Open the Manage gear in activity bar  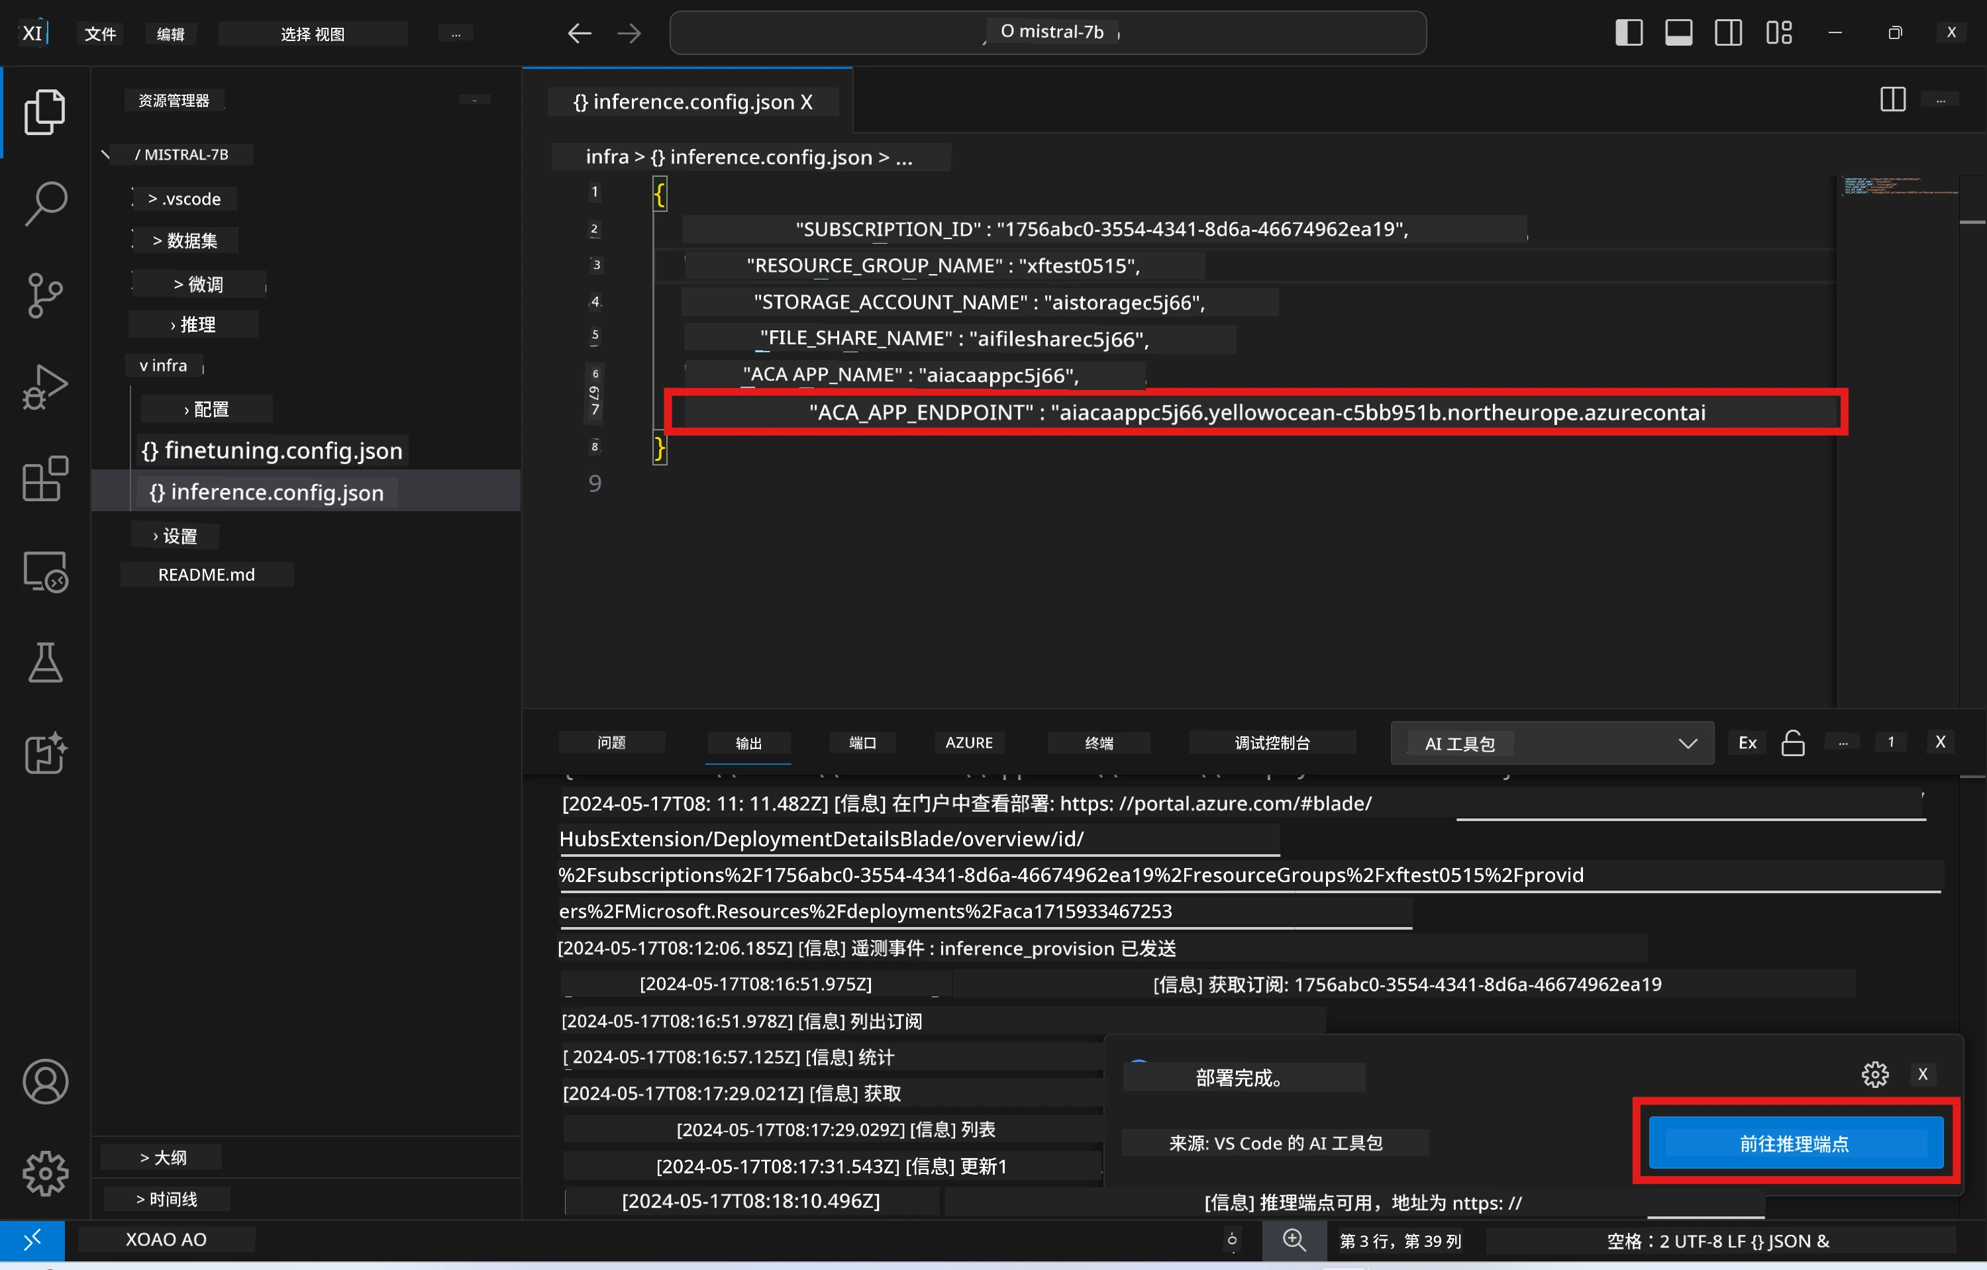(44, 1173)
